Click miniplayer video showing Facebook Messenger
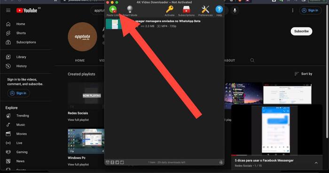The image size is (329, 173). (276, 130)
